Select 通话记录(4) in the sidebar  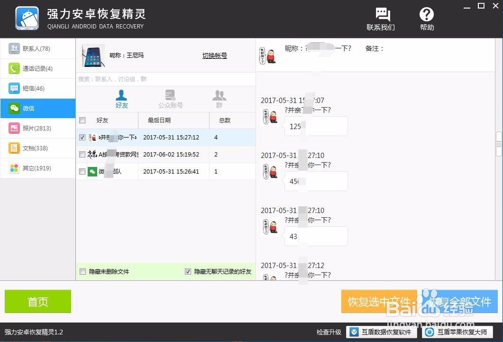[38, 69]
